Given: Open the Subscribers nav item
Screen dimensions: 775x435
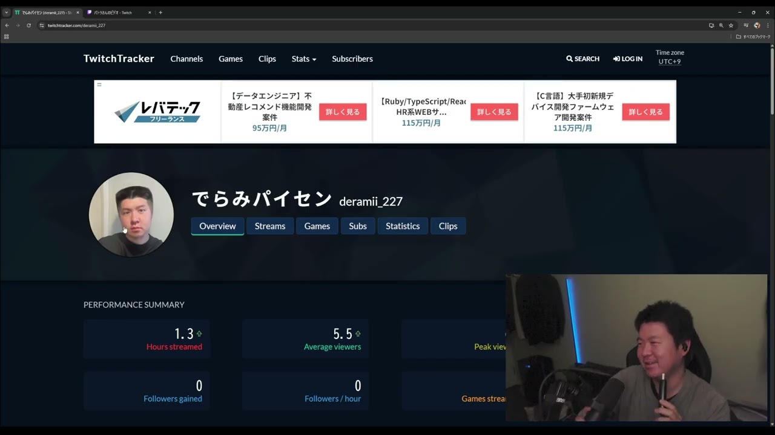Looking at the screenshot, I should tap(352, 59).
